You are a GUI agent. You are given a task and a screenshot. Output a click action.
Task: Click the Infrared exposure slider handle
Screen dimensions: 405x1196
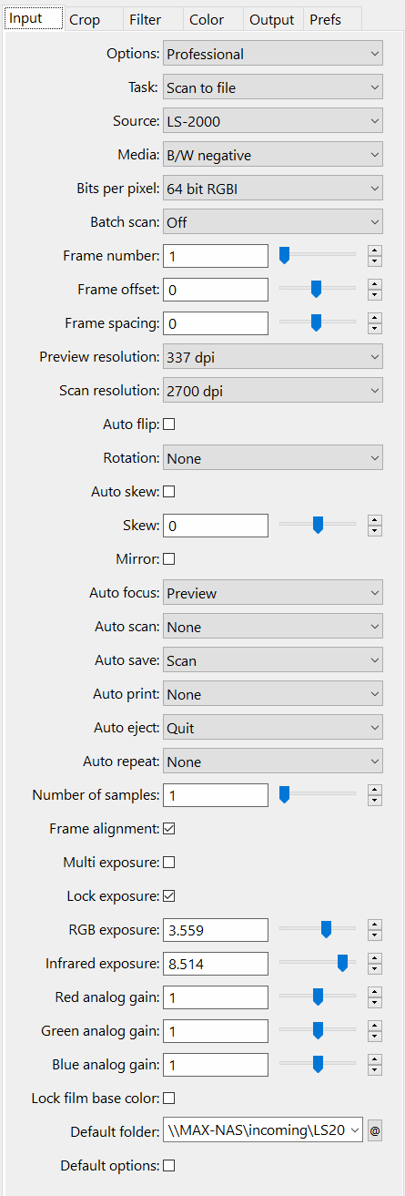(x=343, y=964)
